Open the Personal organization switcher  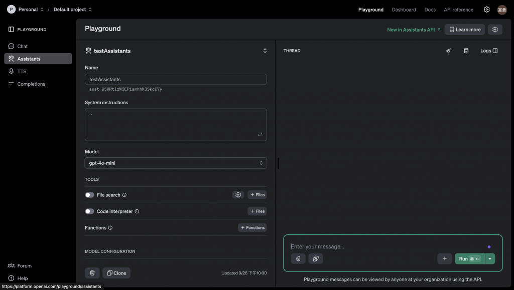click(31, 10)
